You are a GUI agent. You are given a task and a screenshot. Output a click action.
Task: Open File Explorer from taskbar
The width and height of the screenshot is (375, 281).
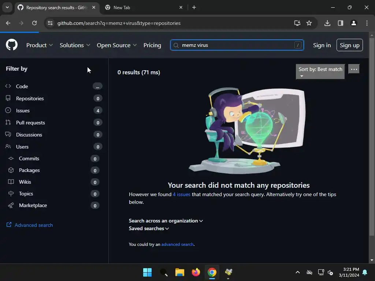(179, 272)
